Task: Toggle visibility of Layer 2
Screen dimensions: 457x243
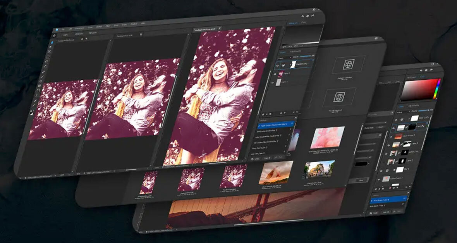Action: pos(275,74)
